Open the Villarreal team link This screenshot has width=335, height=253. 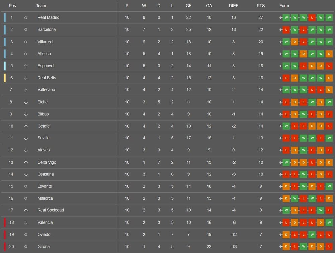point(45,42)
